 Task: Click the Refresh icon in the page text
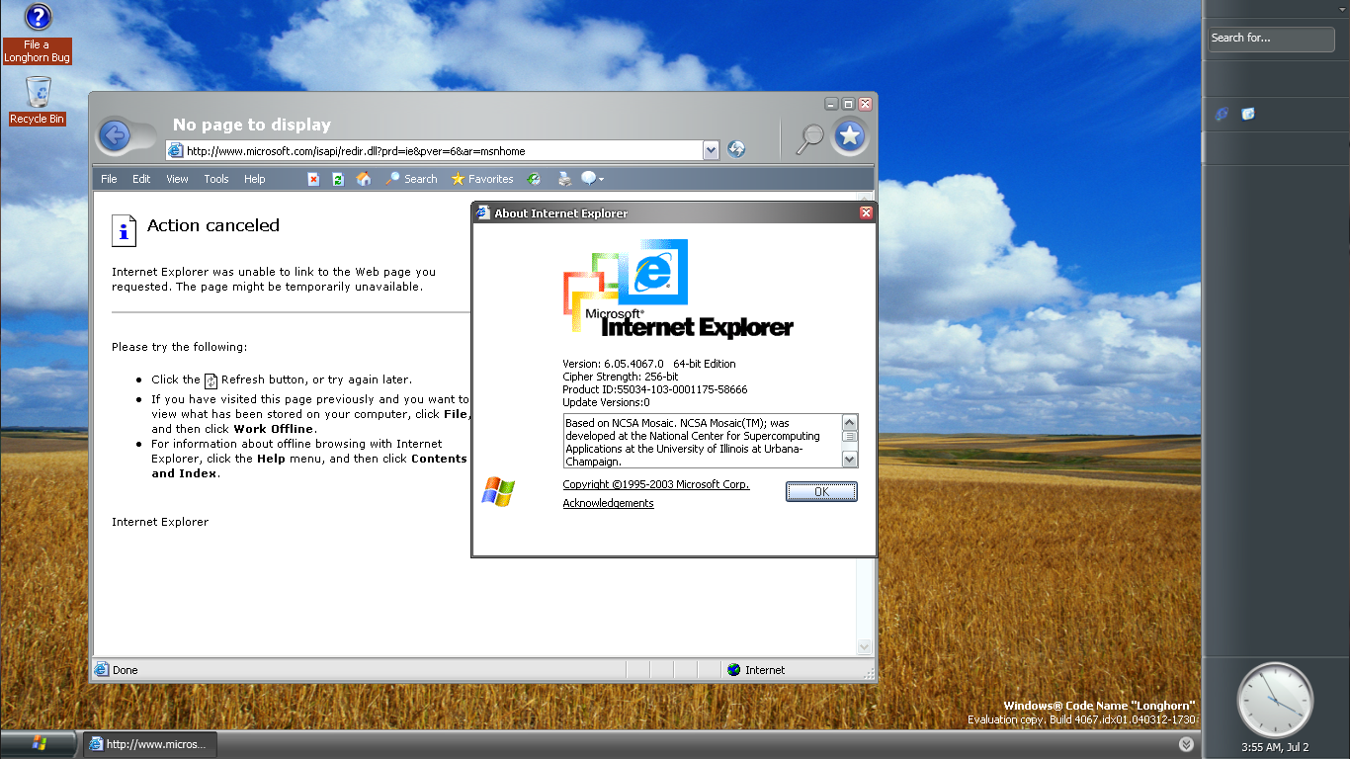(211, 380)
